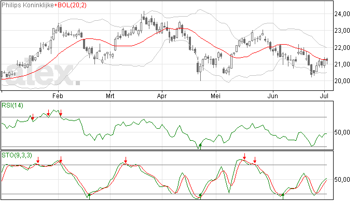Viewport: 358px width, 201px height.
Task: Click the 23,00 price axis label
Action: pos(342,31)
